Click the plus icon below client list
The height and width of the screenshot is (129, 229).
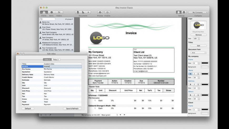click(x=41, y=115)
